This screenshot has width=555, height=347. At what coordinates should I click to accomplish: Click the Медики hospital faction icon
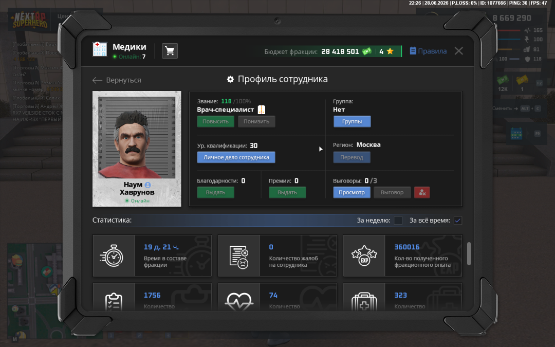(x=100, y=49)
